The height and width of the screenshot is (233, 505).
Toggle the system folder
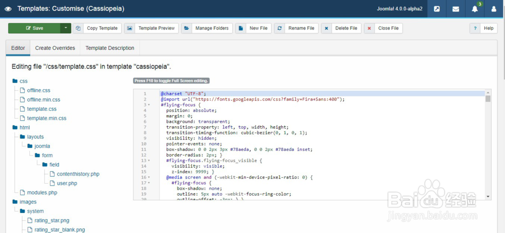31,211
